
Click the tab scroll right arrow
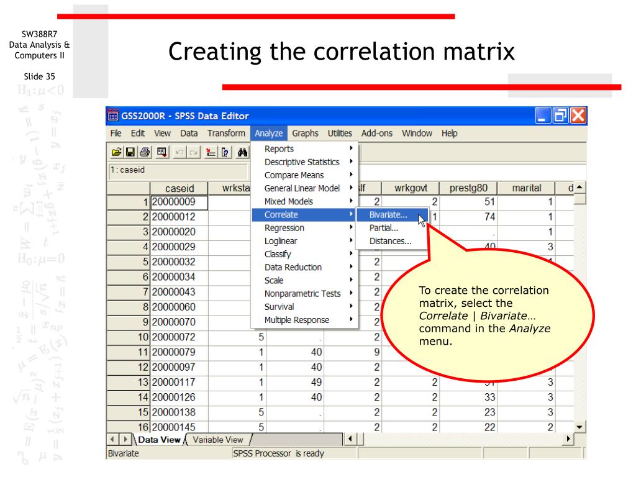pyautogui.click(x=125, y=439)
